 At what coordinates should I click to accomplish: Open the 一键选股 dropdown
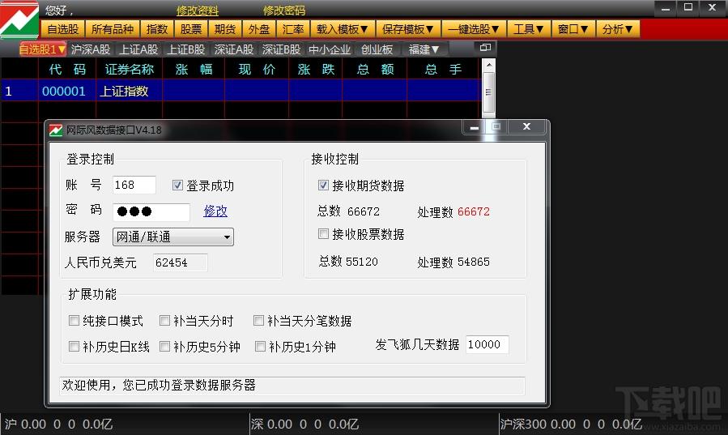coord(473,29)
